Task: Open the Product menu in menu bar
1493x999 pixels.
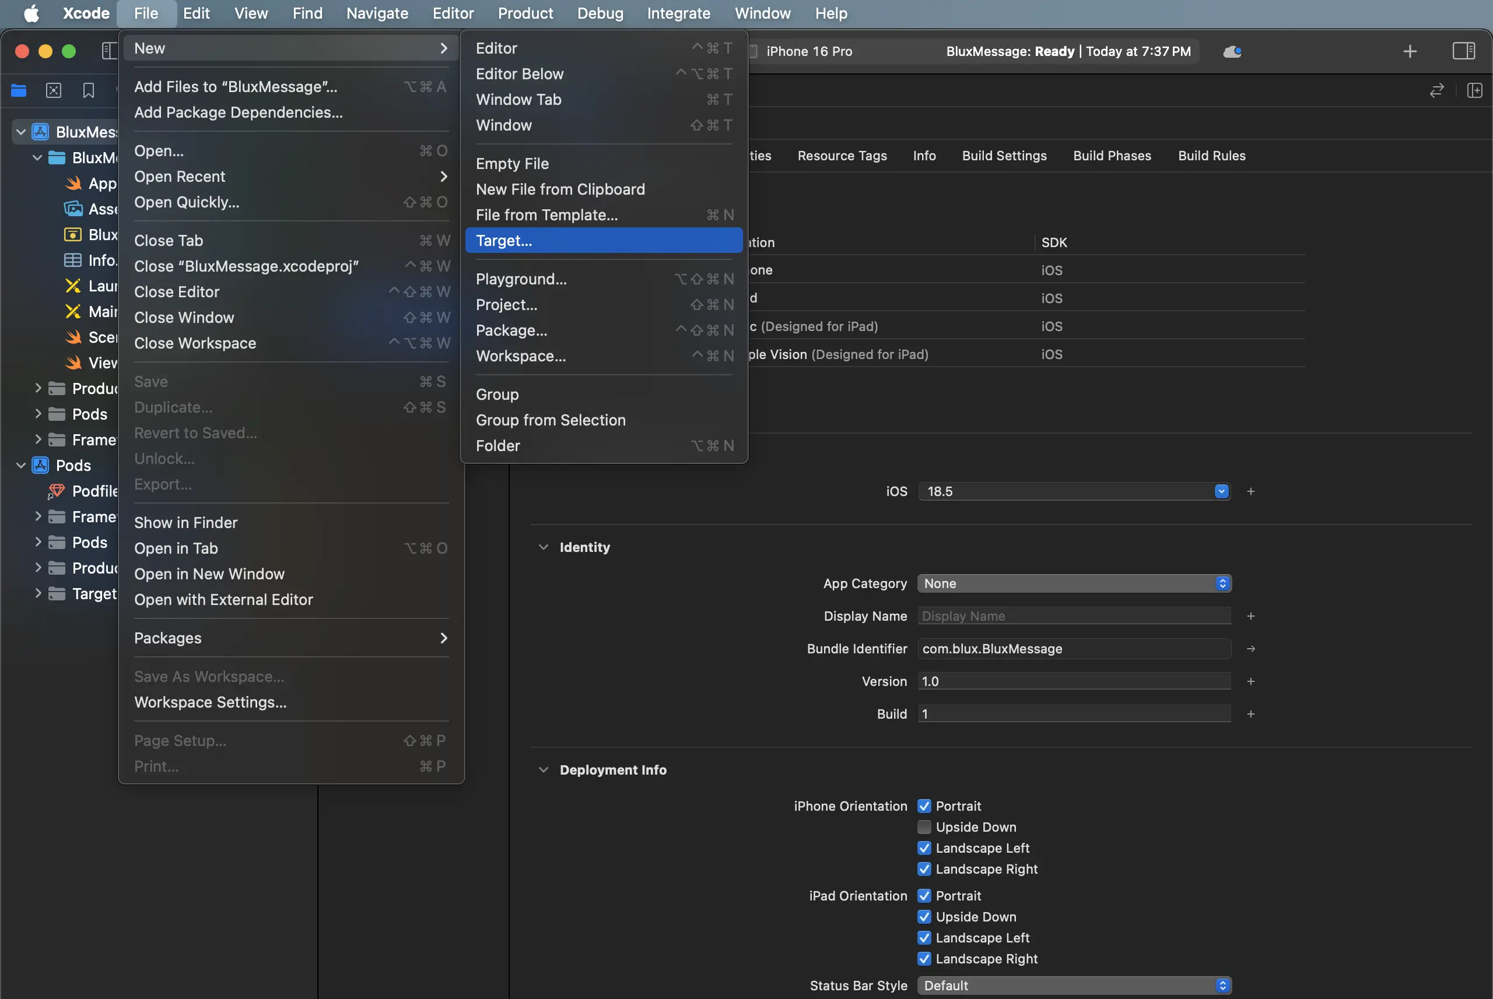Action: click(525, 13)
